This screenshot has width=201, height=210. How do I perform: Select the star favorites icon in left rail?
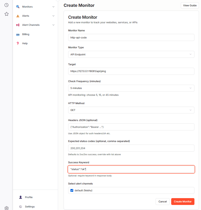[x=6, y=14]
